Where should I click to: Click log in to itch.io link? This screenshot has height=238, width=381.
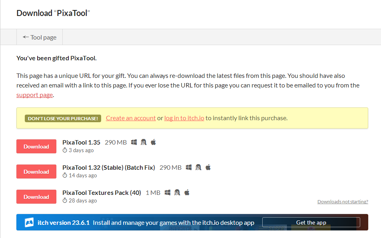tap(184, 118)
